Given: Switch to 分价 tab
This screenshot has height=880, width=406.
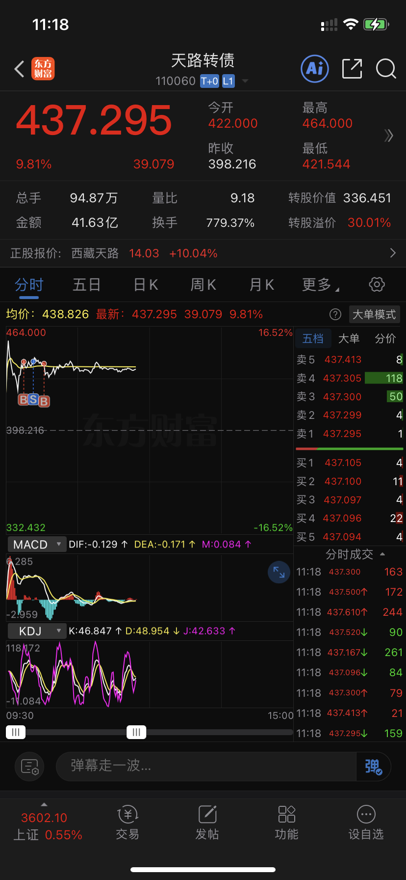Looking at the screenshot, I should 385,338.
